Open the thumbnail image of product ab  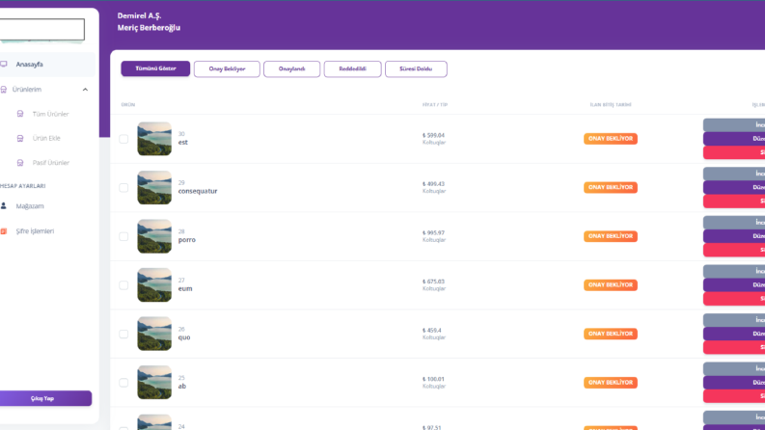[x=154, y=383]
